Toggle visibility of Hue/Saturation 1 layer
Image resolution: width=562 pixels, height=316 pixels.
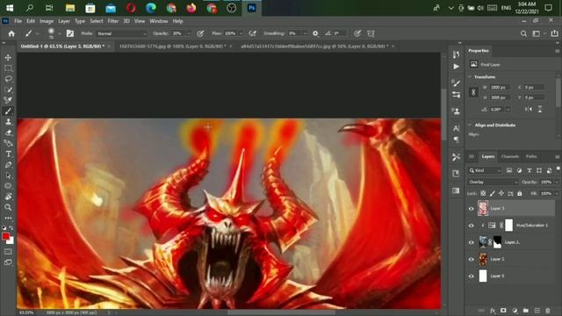pyautogui.click(x=472, y=226)
